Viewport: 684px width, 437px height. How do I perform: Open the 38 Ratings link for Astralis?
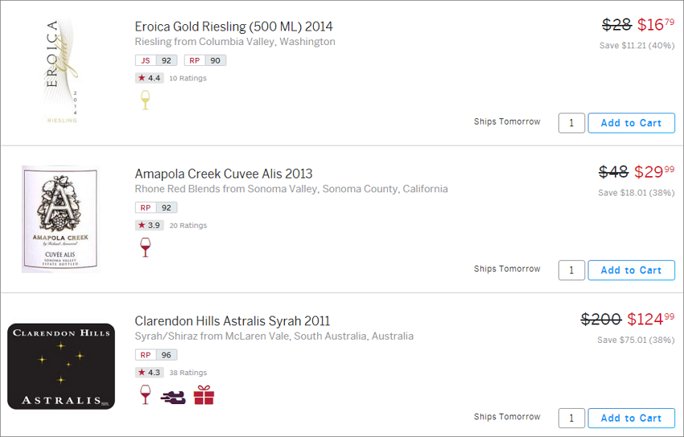(x=188, y=373)
